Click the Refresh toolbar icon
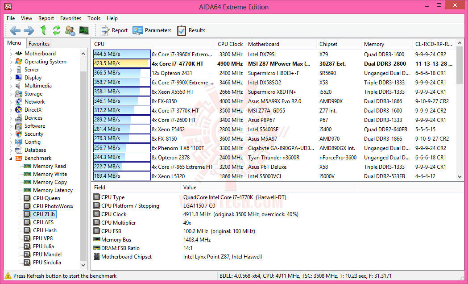 (56, 30)
